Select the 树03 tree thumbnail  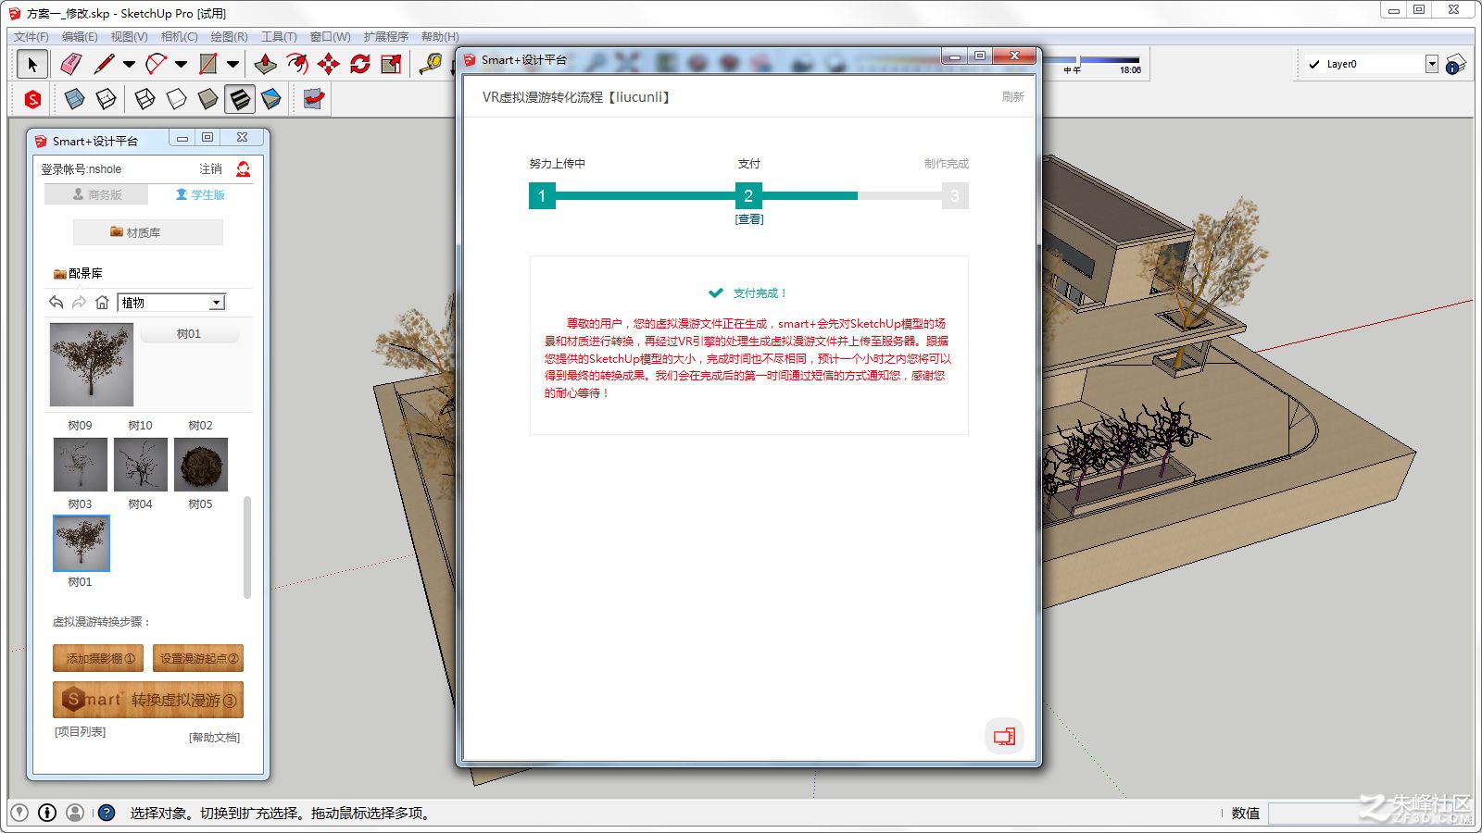click(x=81, y=464)
